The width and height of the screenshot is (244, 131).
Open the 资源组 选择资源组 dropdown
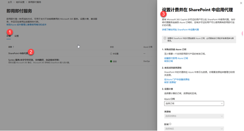[194, 116]
